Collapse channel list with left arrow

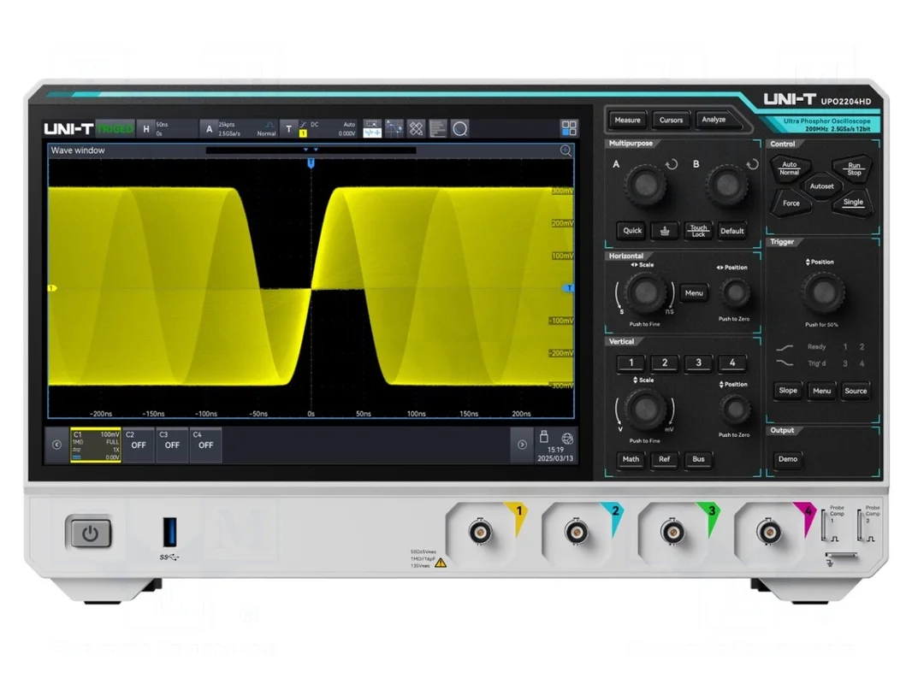(57, 445)
